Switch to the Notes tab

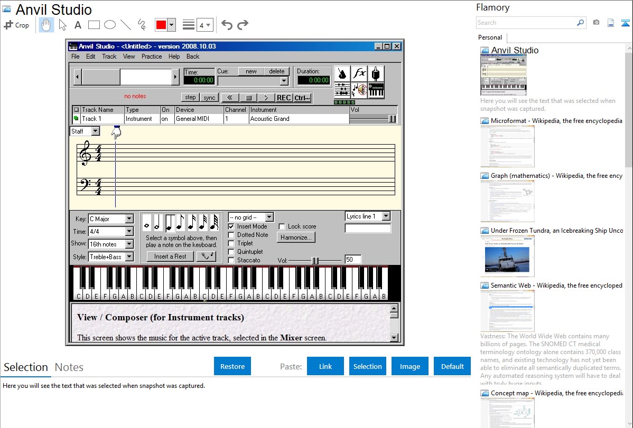tap(69, 367)
